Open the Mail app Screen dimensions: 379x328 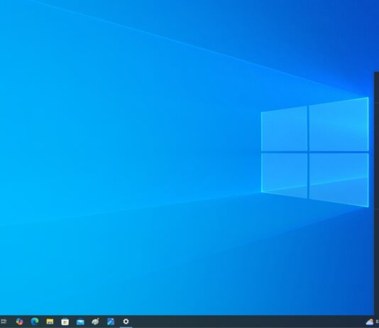(x=80, y=322)
